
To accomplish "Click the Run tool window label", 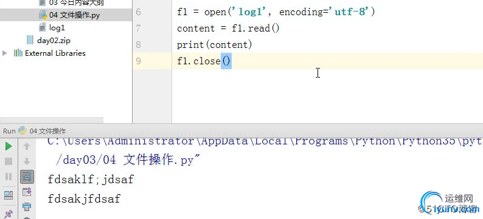I will tap(9, 131).
